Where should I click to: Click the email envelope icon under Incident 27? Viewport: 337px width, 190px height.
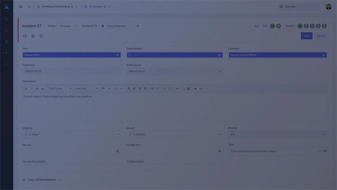[25, 36]
